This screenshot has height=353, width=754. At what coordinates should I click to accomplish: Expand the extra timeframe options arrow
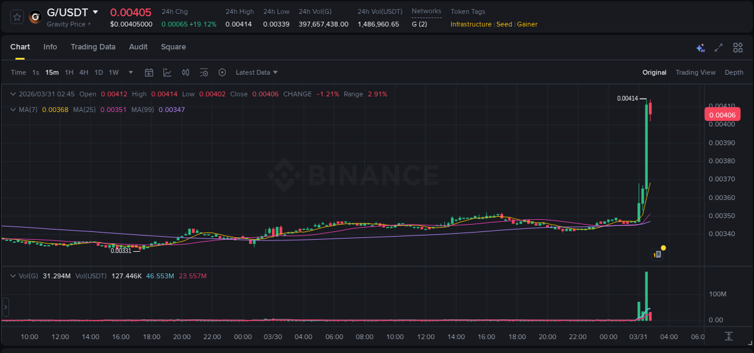[x=130, y=72]
